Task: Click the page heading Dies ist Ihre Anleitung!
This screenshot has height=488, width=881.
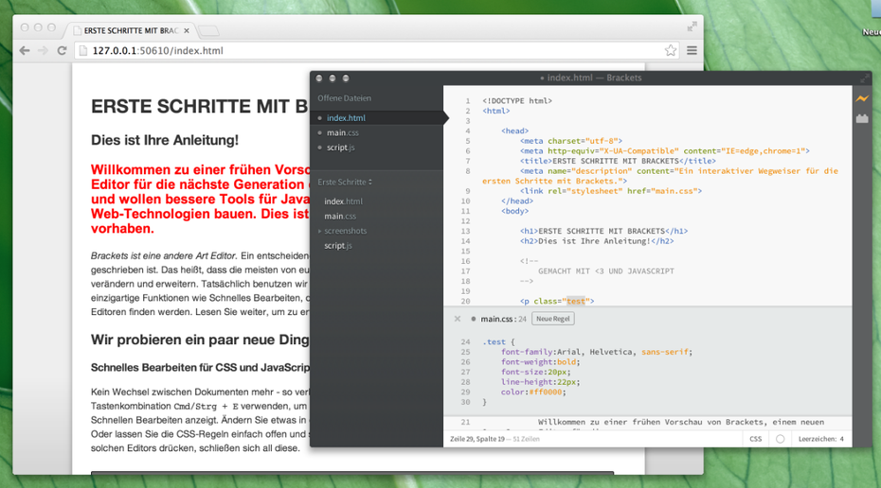Action: click(x=165, y=140)
